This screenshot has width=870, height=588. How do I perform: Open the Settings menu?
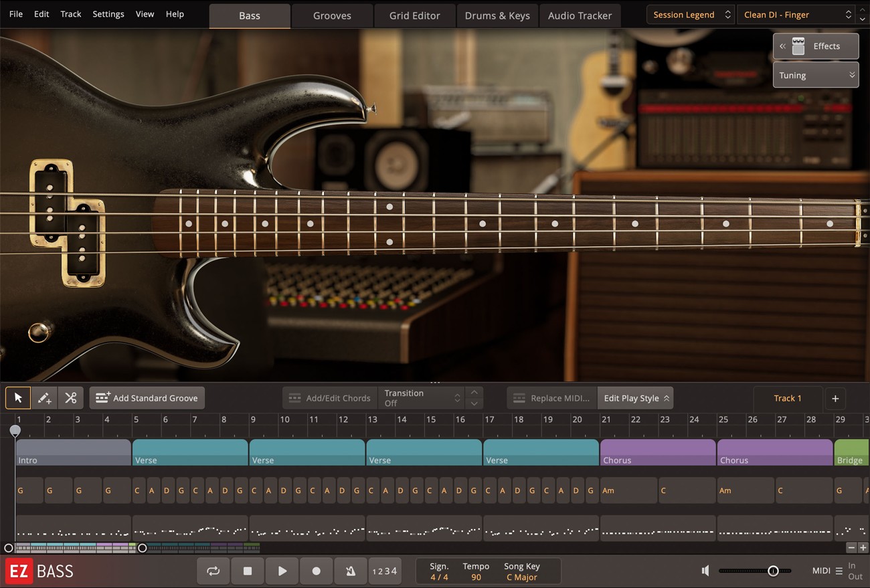(108, 14)
